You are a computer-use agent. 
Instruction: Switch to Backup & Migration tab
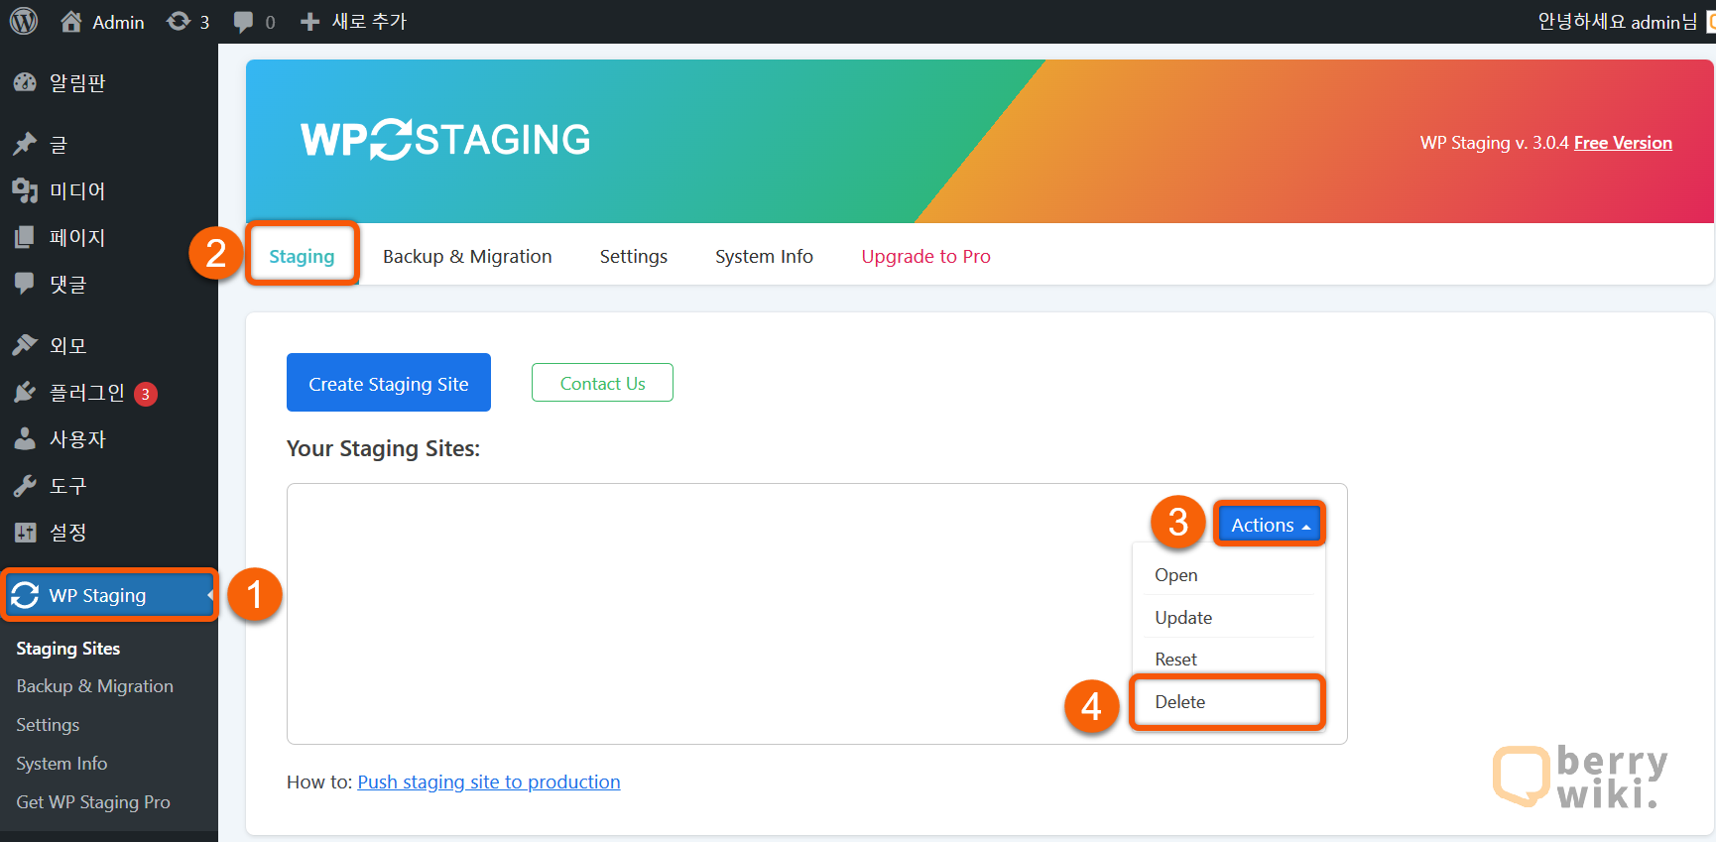pyautogui.click(x=467, y=256)
